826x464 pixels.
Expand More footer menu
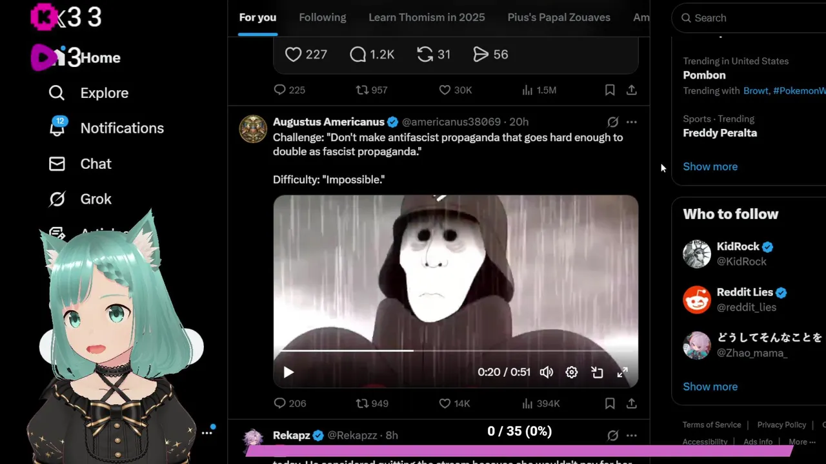(x=803, y=442)
